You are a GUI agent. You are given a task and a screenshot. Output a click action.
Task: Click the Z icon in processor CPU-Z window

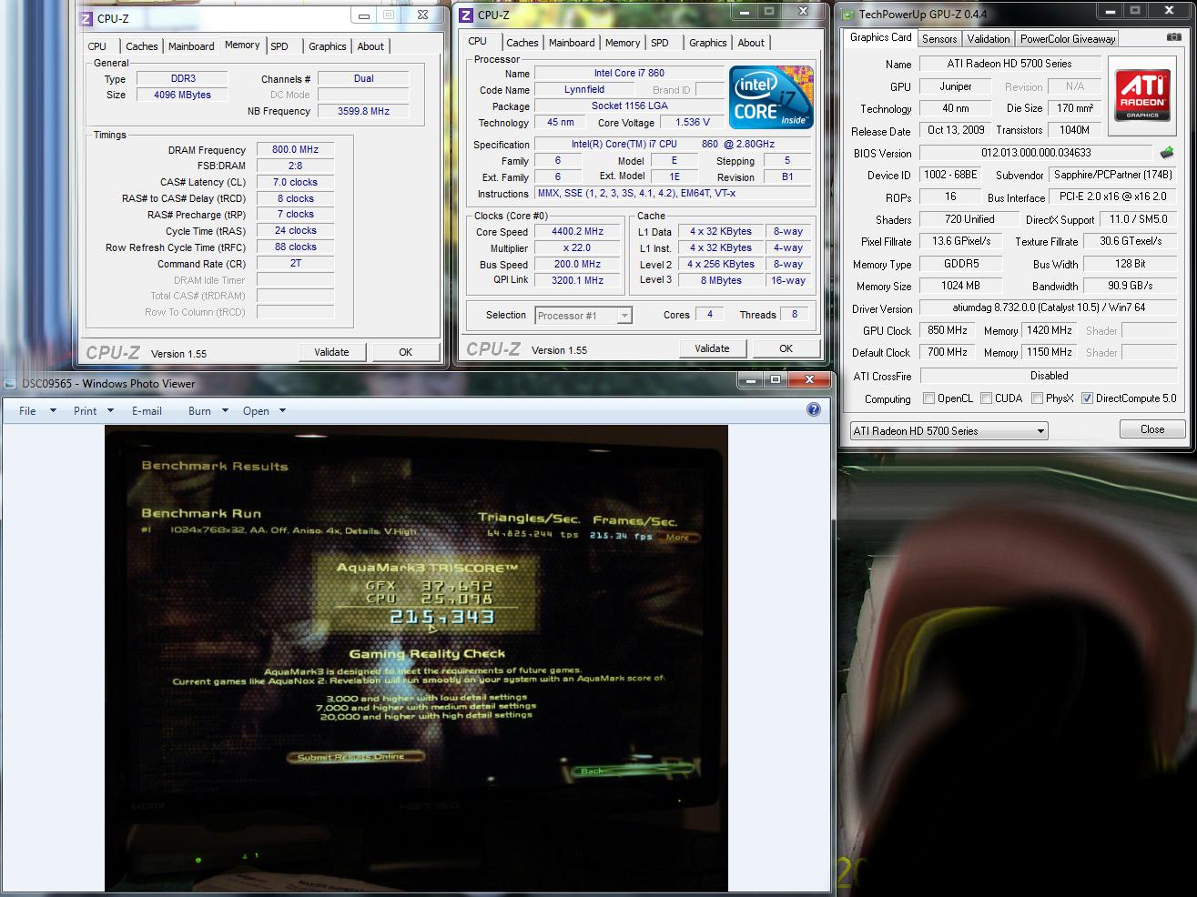(x=466, y=15)
